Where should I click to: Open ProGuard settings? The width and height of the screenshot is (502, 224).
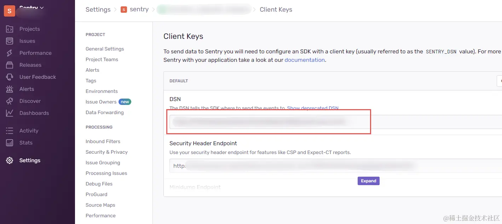pyautogui.click(x=96, y=194)
